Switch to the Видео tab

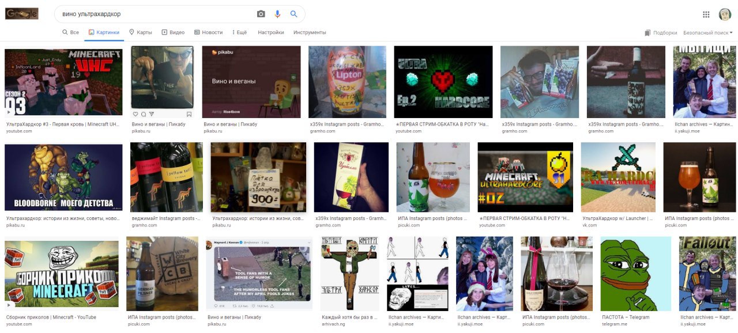tap(173, 32)
